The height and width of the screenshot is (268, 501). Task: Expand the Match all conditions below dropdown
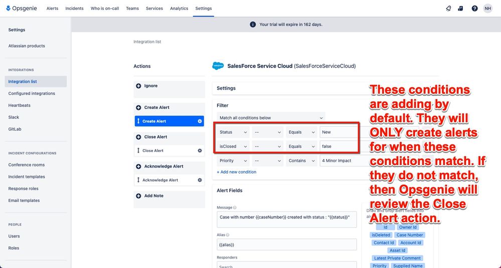click(x=271, y=118)
